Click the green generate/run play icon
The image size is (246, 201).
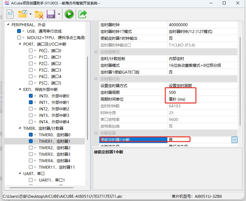69,14
